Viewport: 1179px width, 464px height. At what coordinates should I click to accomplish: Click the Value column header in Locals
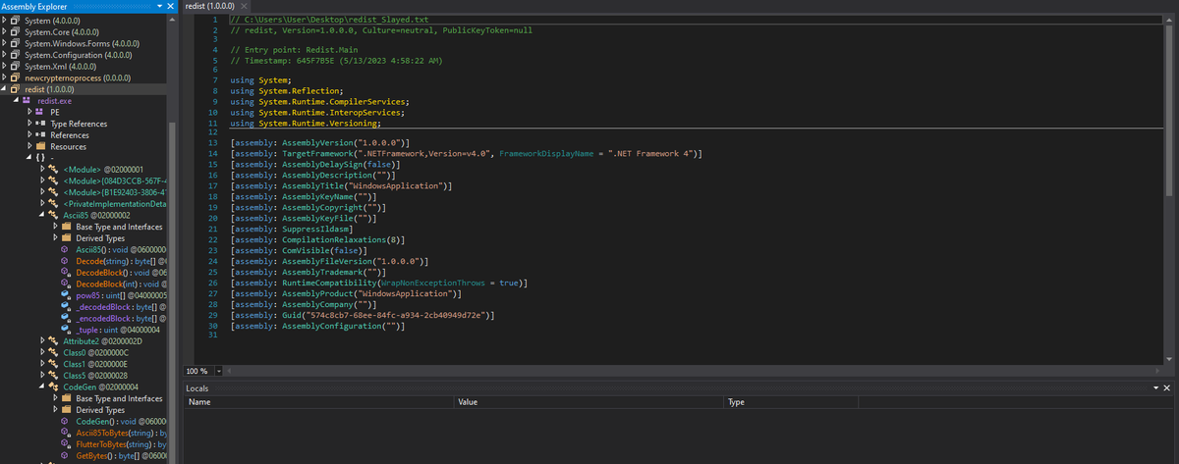click(x=589, y=402)
